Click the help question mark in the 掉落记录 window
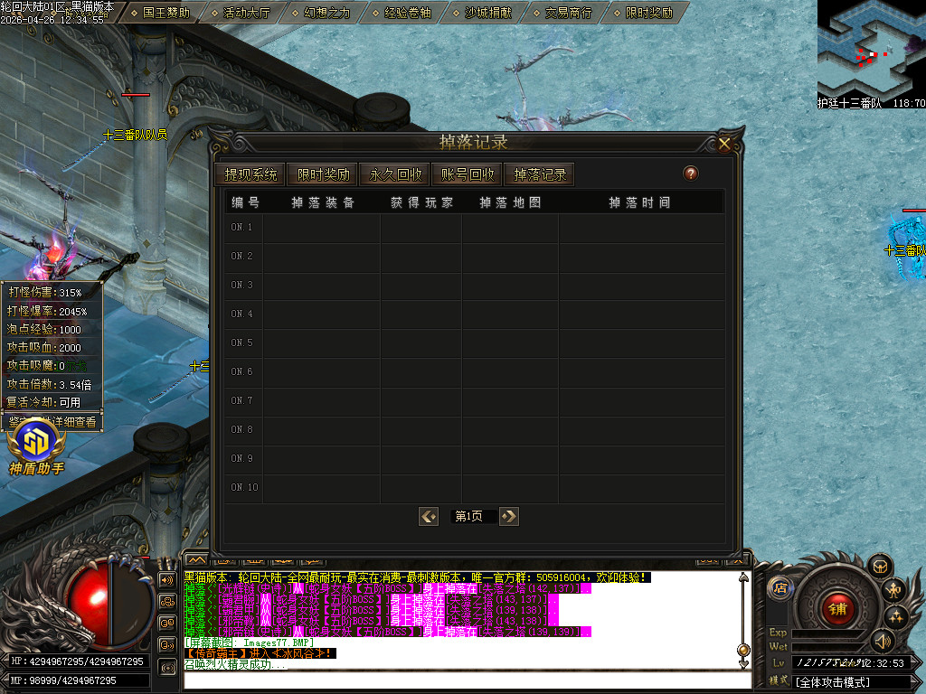Viewport: 926px width, 694px height. [690, 173]
